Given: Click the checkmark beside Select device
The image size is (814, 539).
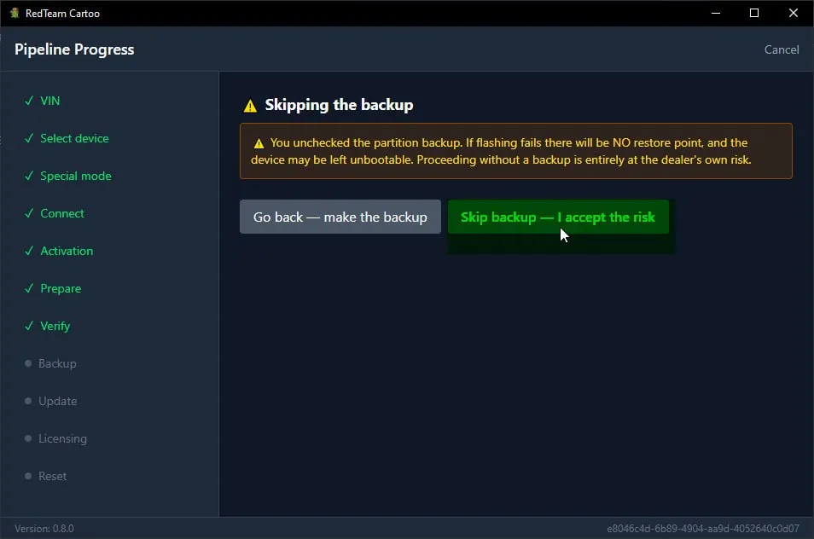Looking at the screenshot, I should click(x=29, y=138).
